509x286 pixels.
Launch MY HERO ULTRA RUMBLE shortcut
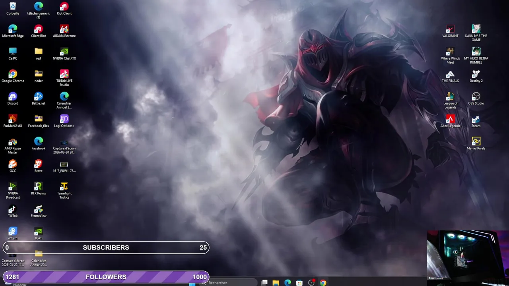pos(476,51)
